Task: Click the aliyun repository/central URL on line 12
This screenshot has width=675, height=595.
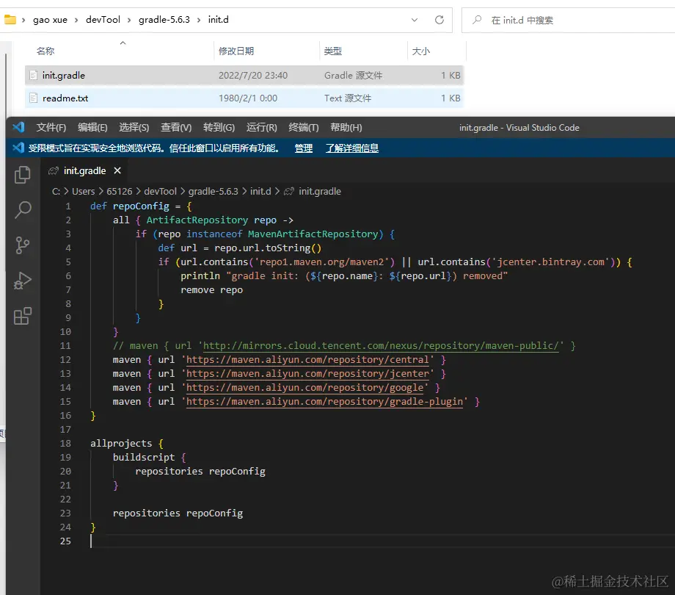Action: point(307,360)
